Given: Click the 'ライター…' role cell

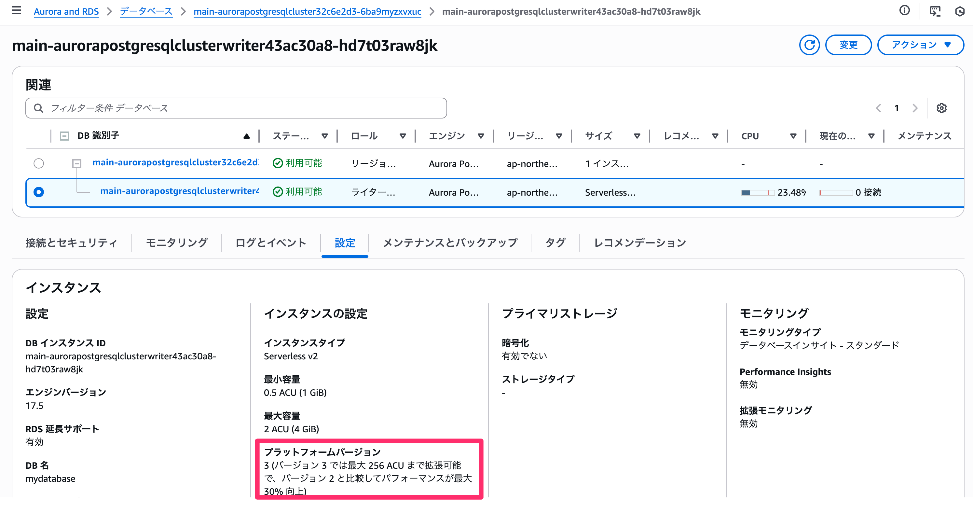Looking at the screenshot, I should pyautogui.click(x=373, y=193).
